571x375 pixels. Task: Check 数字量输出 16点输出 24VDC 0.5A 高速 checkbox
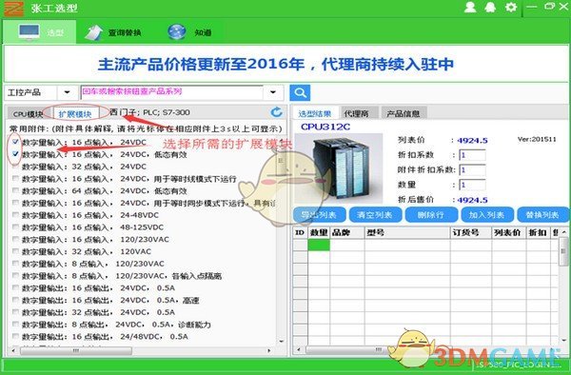coord(15,300)
